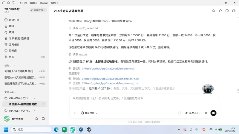This screenshot has width=239, height=134.
Task: Share the conversation via arrow icon
Action: (x=220, y=11)
